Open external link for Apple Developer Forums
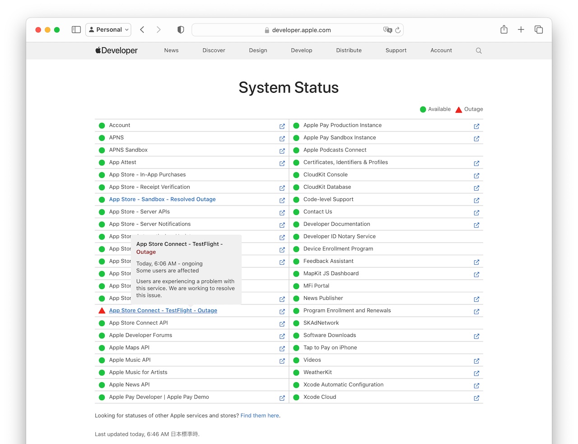 point(282,337)
